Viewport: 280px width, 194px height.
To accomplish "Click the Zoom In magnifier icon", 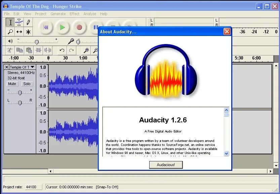I will pyautogui.click(x=86, y=50).
